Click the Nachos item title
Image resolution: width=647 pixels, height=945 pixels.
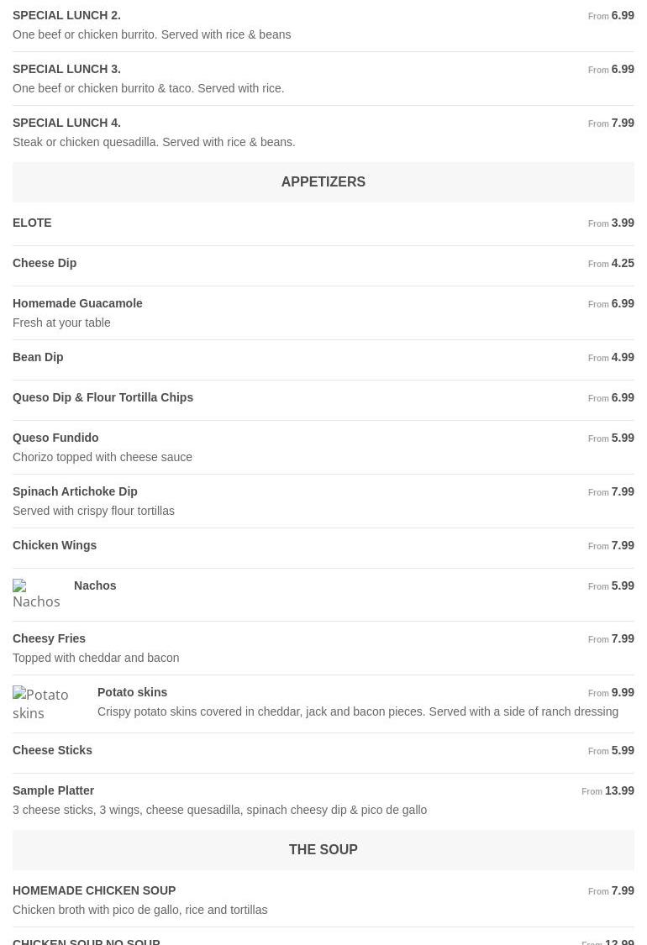coord(95,585)
